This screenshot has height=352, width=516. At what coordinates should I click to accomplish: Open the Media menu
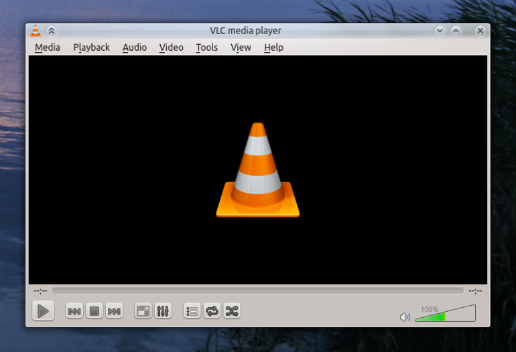click(48, 48)
